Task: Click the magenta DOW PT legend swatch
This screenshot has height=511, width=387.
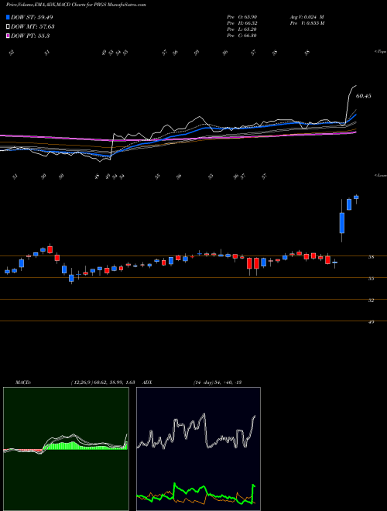Action: pos(8,36)
